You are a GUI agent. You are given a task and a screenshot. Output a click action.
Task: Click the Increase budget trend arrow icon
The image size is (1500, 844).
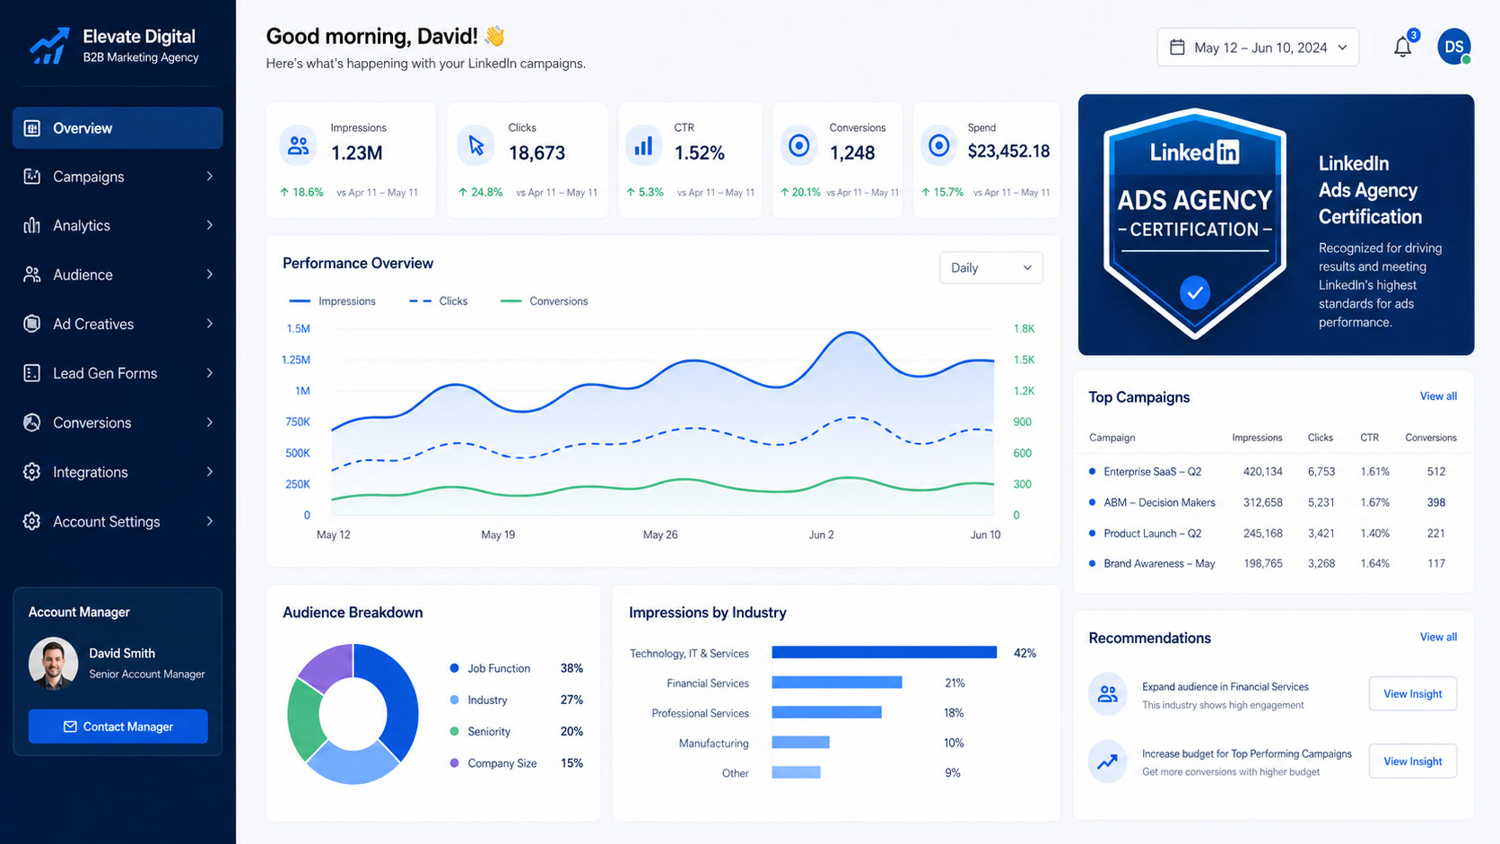click(x=1108, y=761)
